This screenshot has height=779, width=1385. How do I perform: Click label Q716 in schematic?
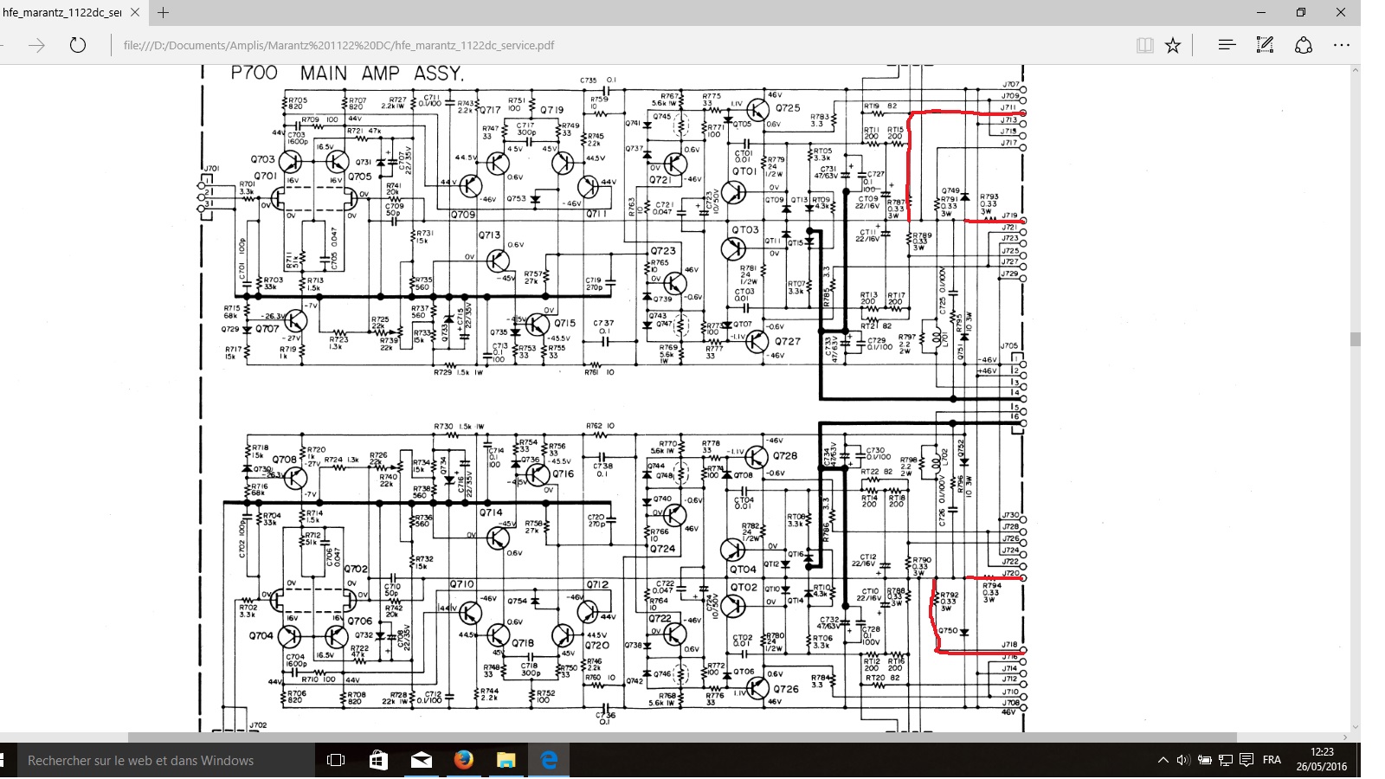563,473
